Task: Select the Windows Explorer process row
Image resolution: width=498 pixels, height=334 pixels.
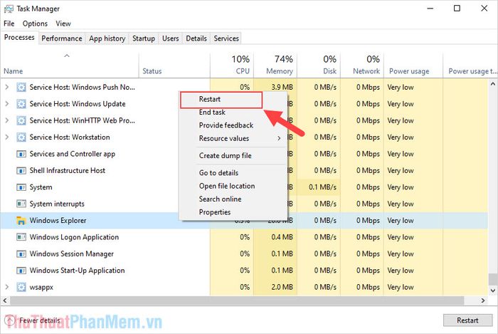Action: (244, 221)
